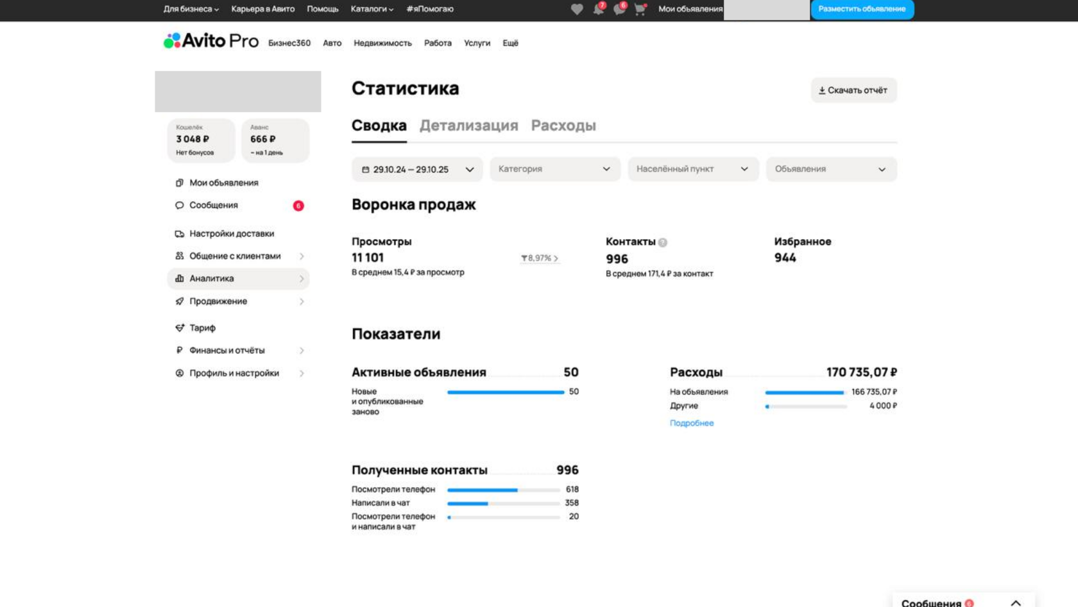Click the На объявления expenses bar

pos(805,392)
